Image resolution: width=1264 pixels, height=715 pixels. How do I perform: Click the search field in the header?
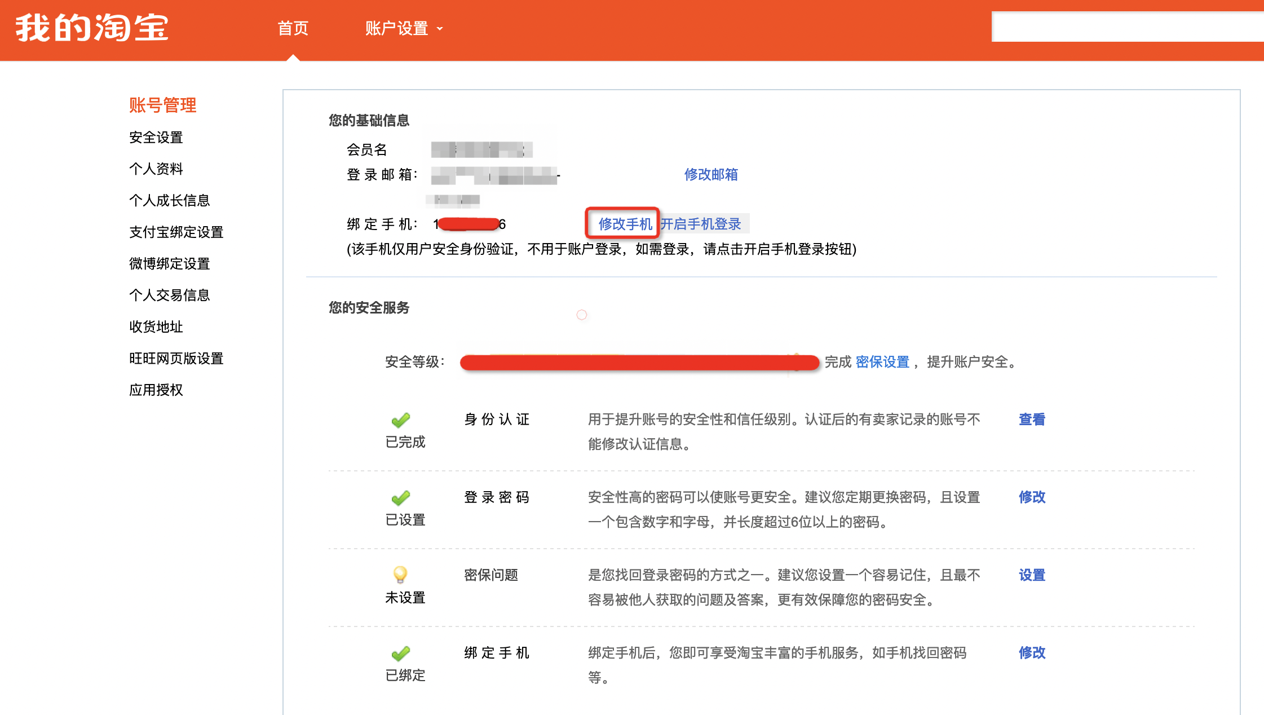tap(1128, 27)
